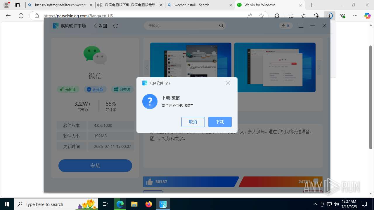
Task: Open the second WeChat screenshot thumbnail
Action: click(275, 67)
